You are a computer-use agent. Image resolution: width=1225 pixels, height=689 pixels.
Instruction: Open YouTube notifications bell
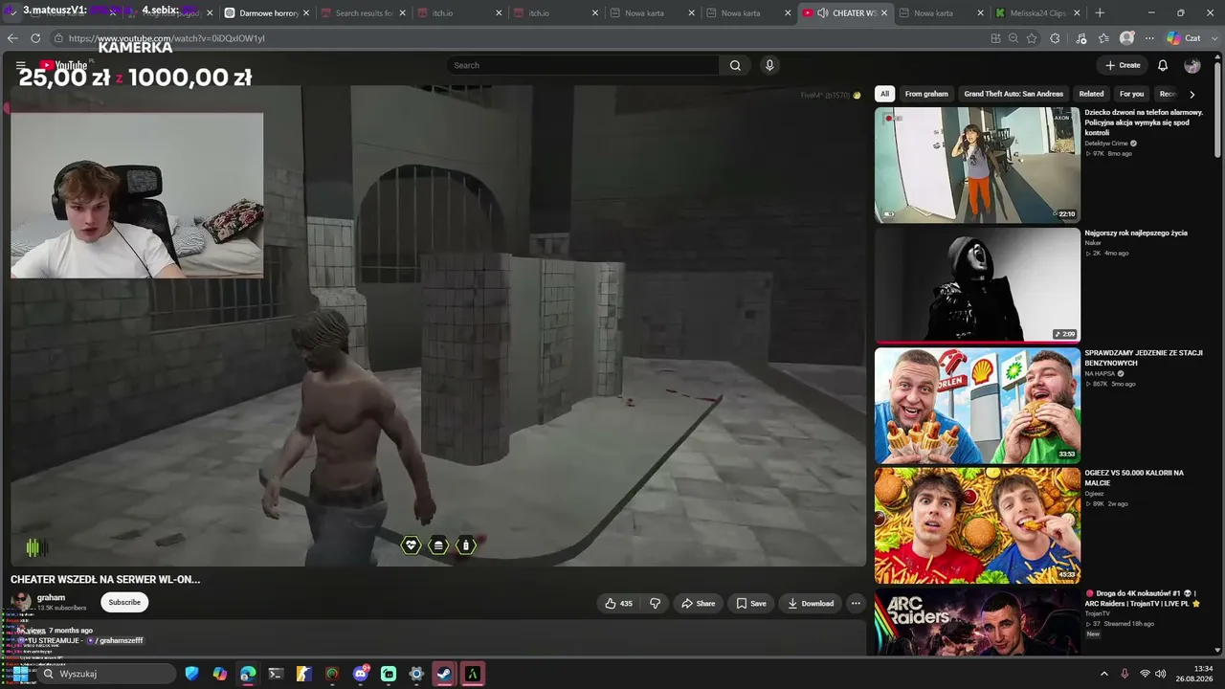(x=1163, y=65)
